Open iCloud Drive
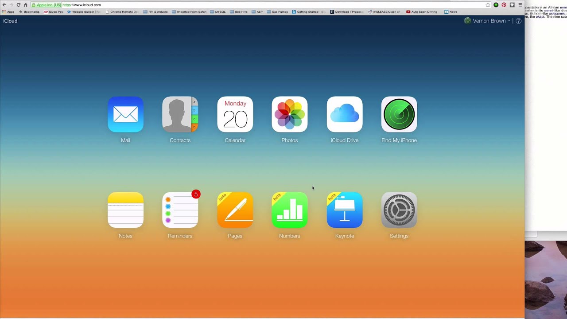The width and height of the screenshot is (567, 319). pyautogui.click(x=345, y=114)
